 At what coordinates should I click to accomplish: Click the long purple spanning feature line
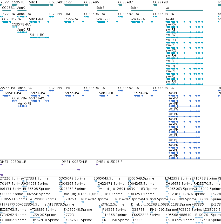coord(40,170)
